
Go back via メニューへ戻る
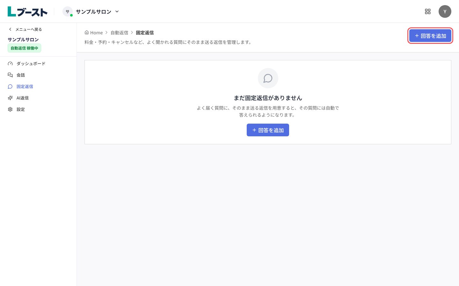click(25, 29)
